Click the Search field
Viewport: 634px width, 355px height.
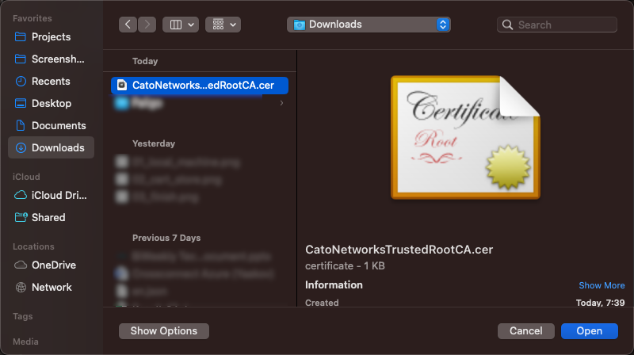tap(561, 25)
